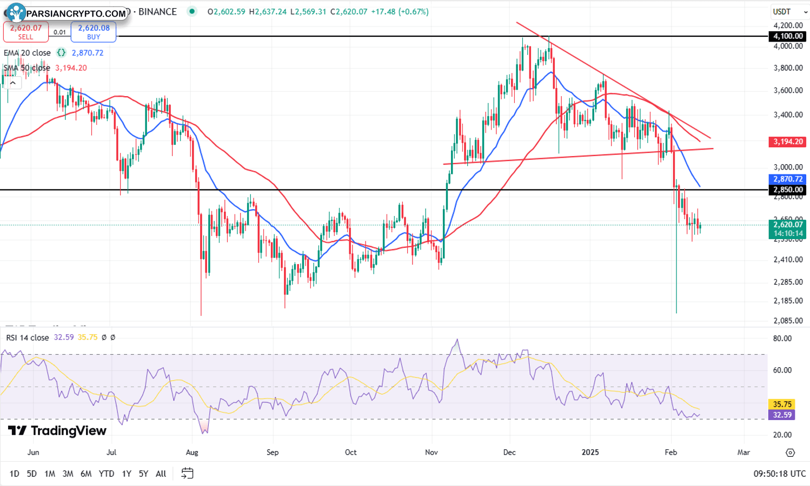810x486 pixels.
Task: Click the purple 32.59 RSI value label
Action: click(782, 415)
